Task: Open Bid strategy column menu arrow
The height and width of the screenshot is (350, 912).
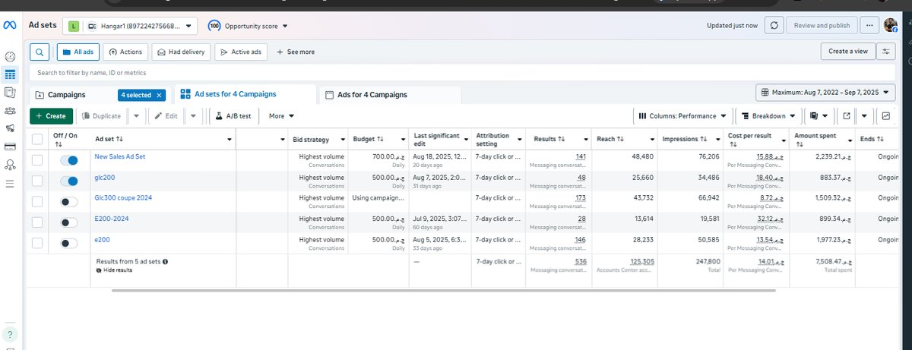Action: (x=343, y=140)
